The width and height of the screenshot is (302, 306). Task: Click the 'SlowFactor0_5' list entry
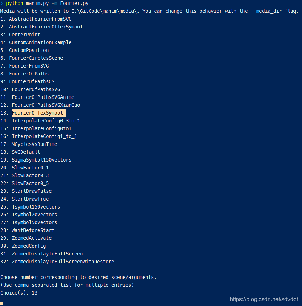(x=30, y=183)
